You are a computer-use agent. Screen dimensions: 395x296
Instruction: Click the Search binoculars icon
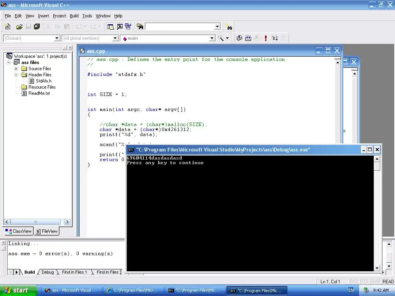coord(229,27)
